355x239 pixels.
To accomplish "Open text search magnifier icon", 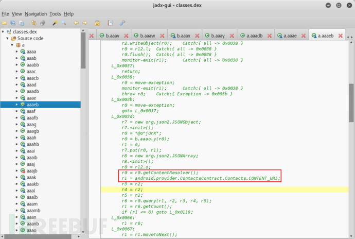I will coord(63,23).
